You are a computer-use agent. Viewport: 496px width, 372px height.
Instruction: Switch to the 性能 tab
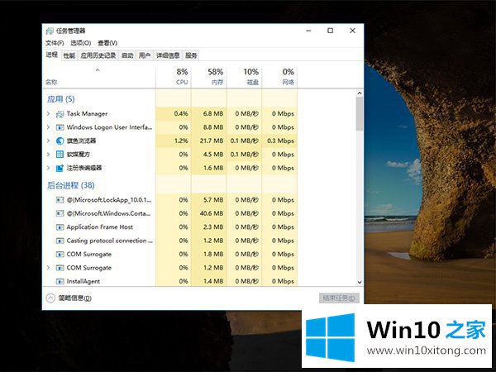coord(69,55)
